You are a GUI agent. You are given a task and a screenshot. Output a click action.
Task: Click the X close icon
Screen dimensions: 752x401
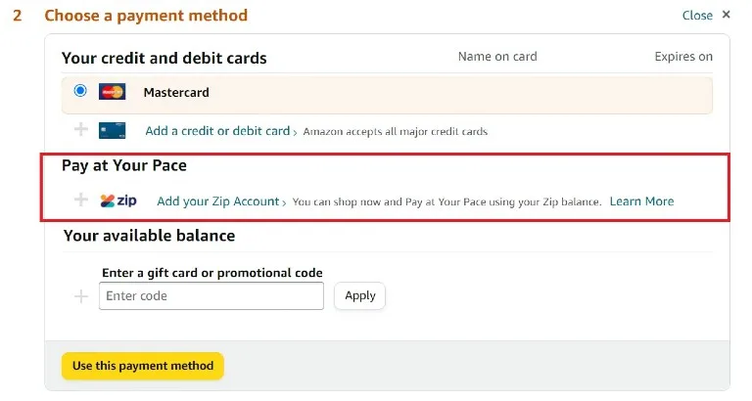click(727, 15)
